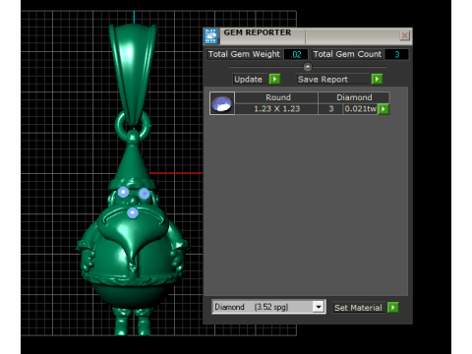The image size is (472, 354).
Task: Select the left eye gem on the gnome
Action: (123, 192)
